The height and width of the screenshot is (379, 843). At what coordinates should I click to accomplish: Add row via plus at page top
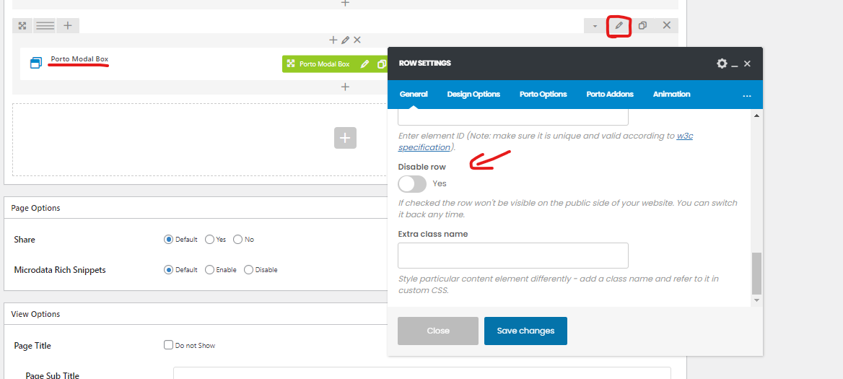click(345, 3)
